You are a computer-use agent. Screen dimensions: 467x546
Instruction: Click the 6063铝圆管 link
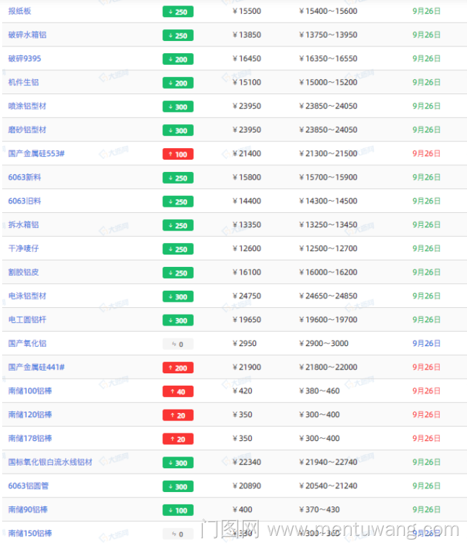(28, 486)
